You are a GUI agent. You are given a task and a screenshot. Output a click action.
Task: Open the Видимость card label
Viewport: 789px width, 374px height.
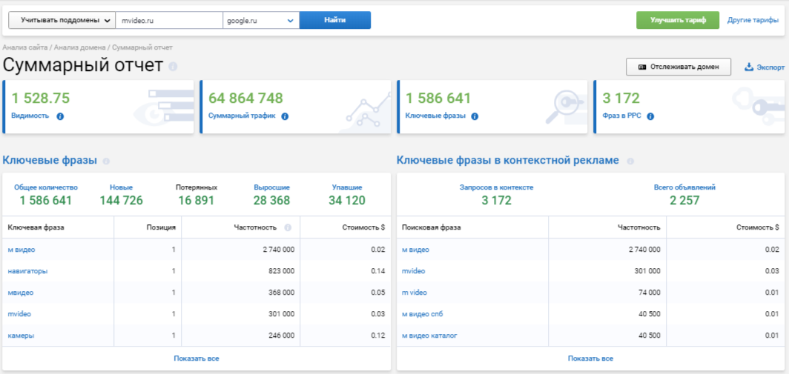coord(30,116)
